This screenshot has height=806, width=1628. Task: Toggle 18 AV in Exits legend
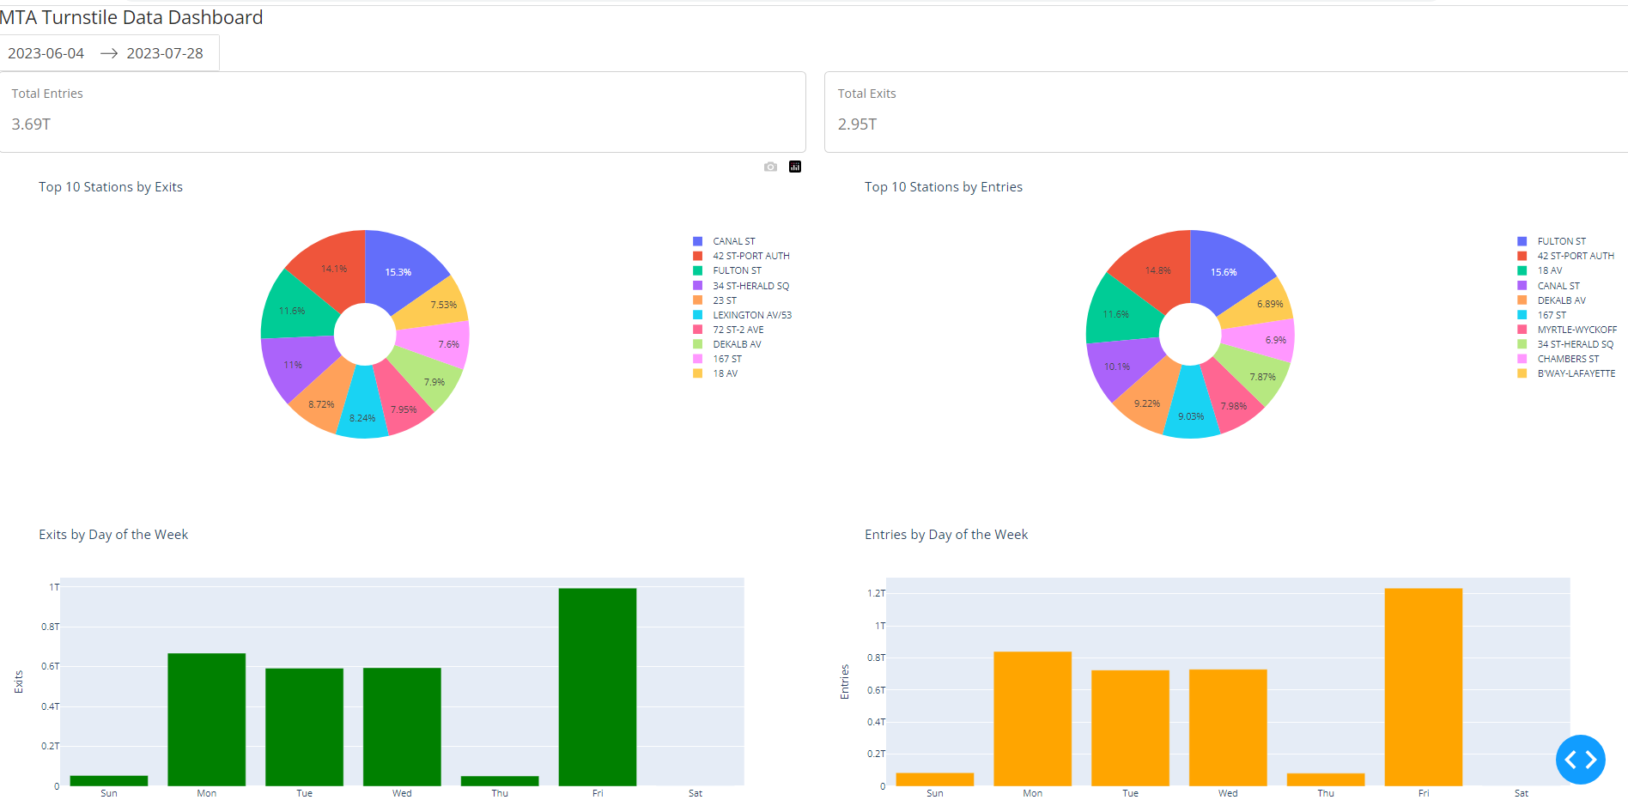716,373
